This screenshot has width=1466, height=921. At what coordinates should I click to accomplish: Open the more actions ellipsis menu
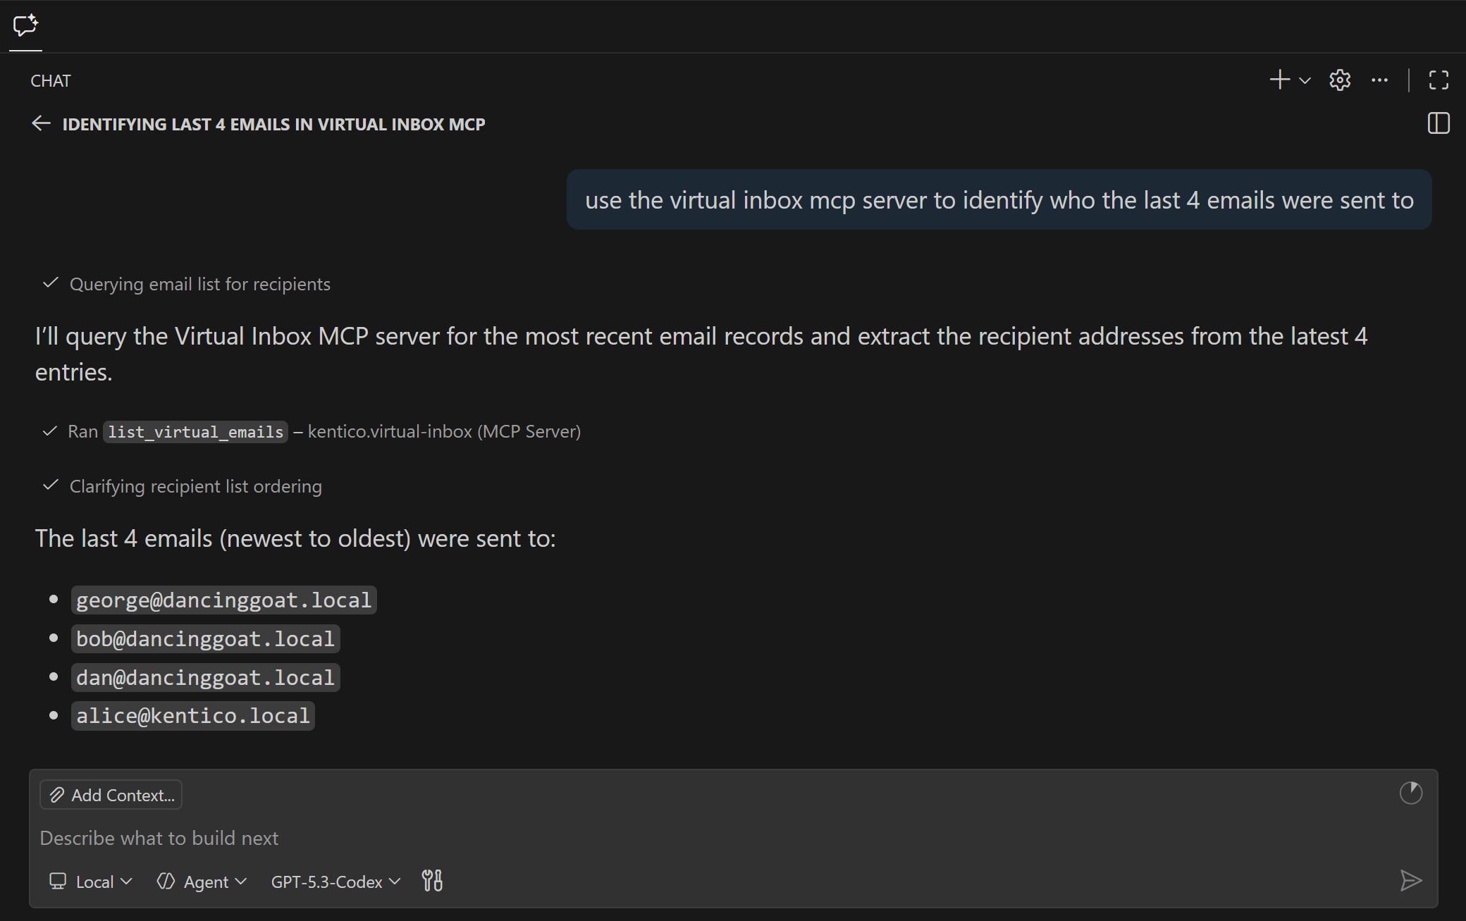pos(1379,80)
